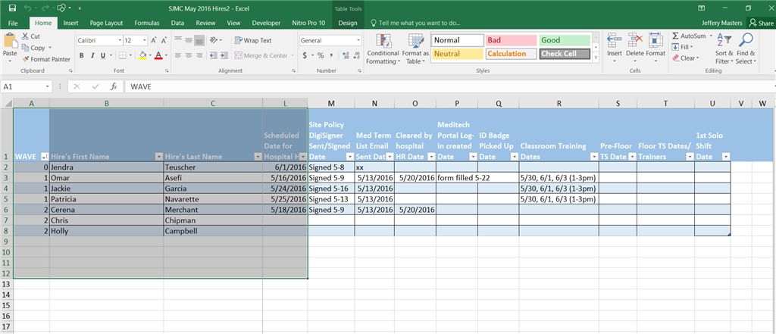Open the font size dropdown
The height and width of the screenshot is (334, 776).
[145, 41]
